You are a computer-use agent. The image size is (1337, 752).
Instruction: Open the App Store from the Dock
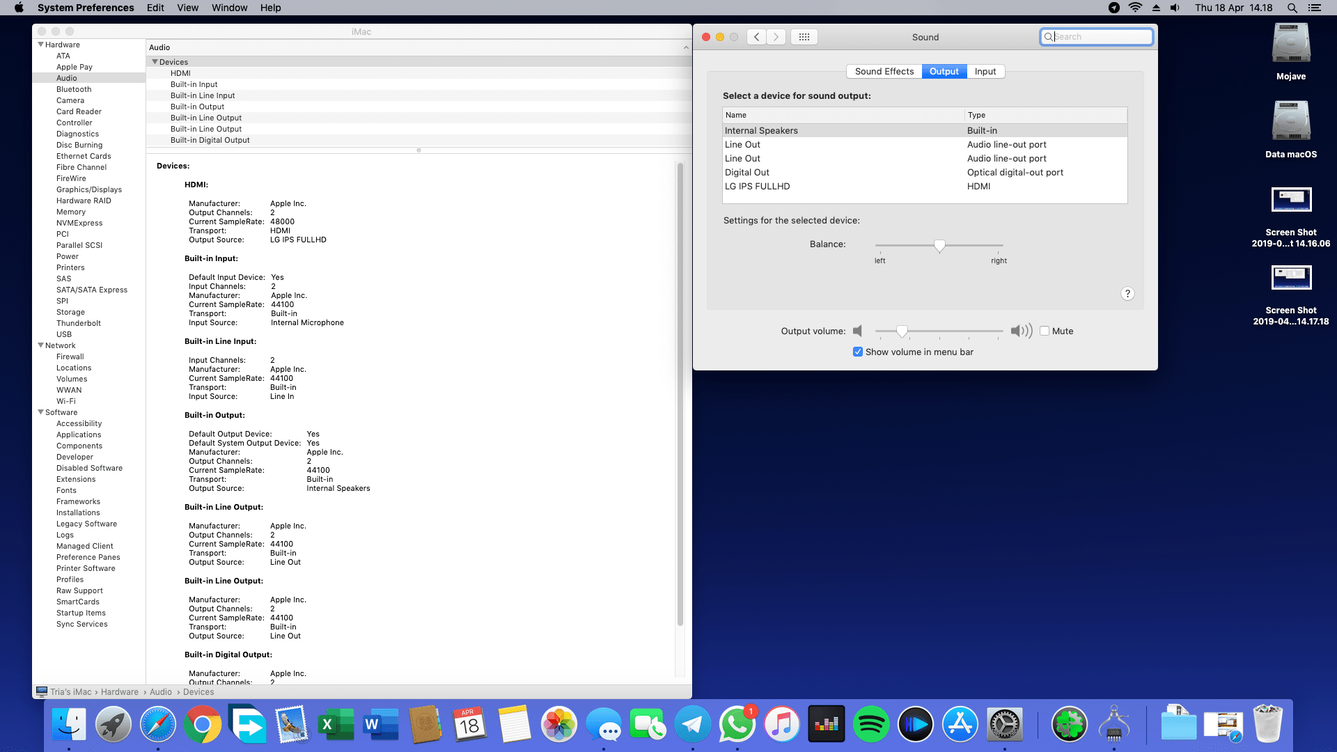(x=960, y=724)
